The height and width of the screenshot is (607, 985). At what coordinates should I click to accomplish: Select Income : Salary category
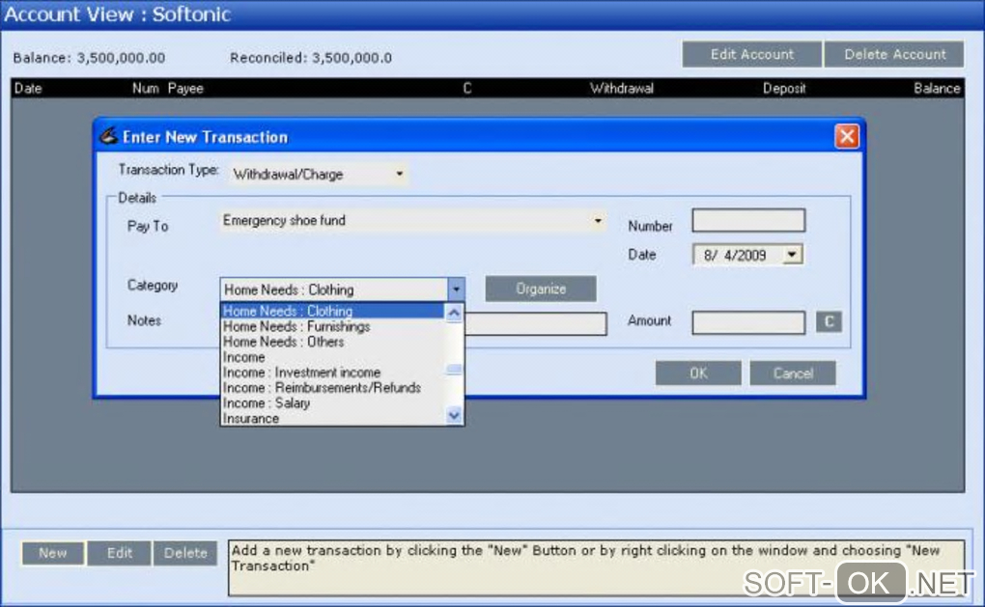pyautogui.click(x=333, y=403)
